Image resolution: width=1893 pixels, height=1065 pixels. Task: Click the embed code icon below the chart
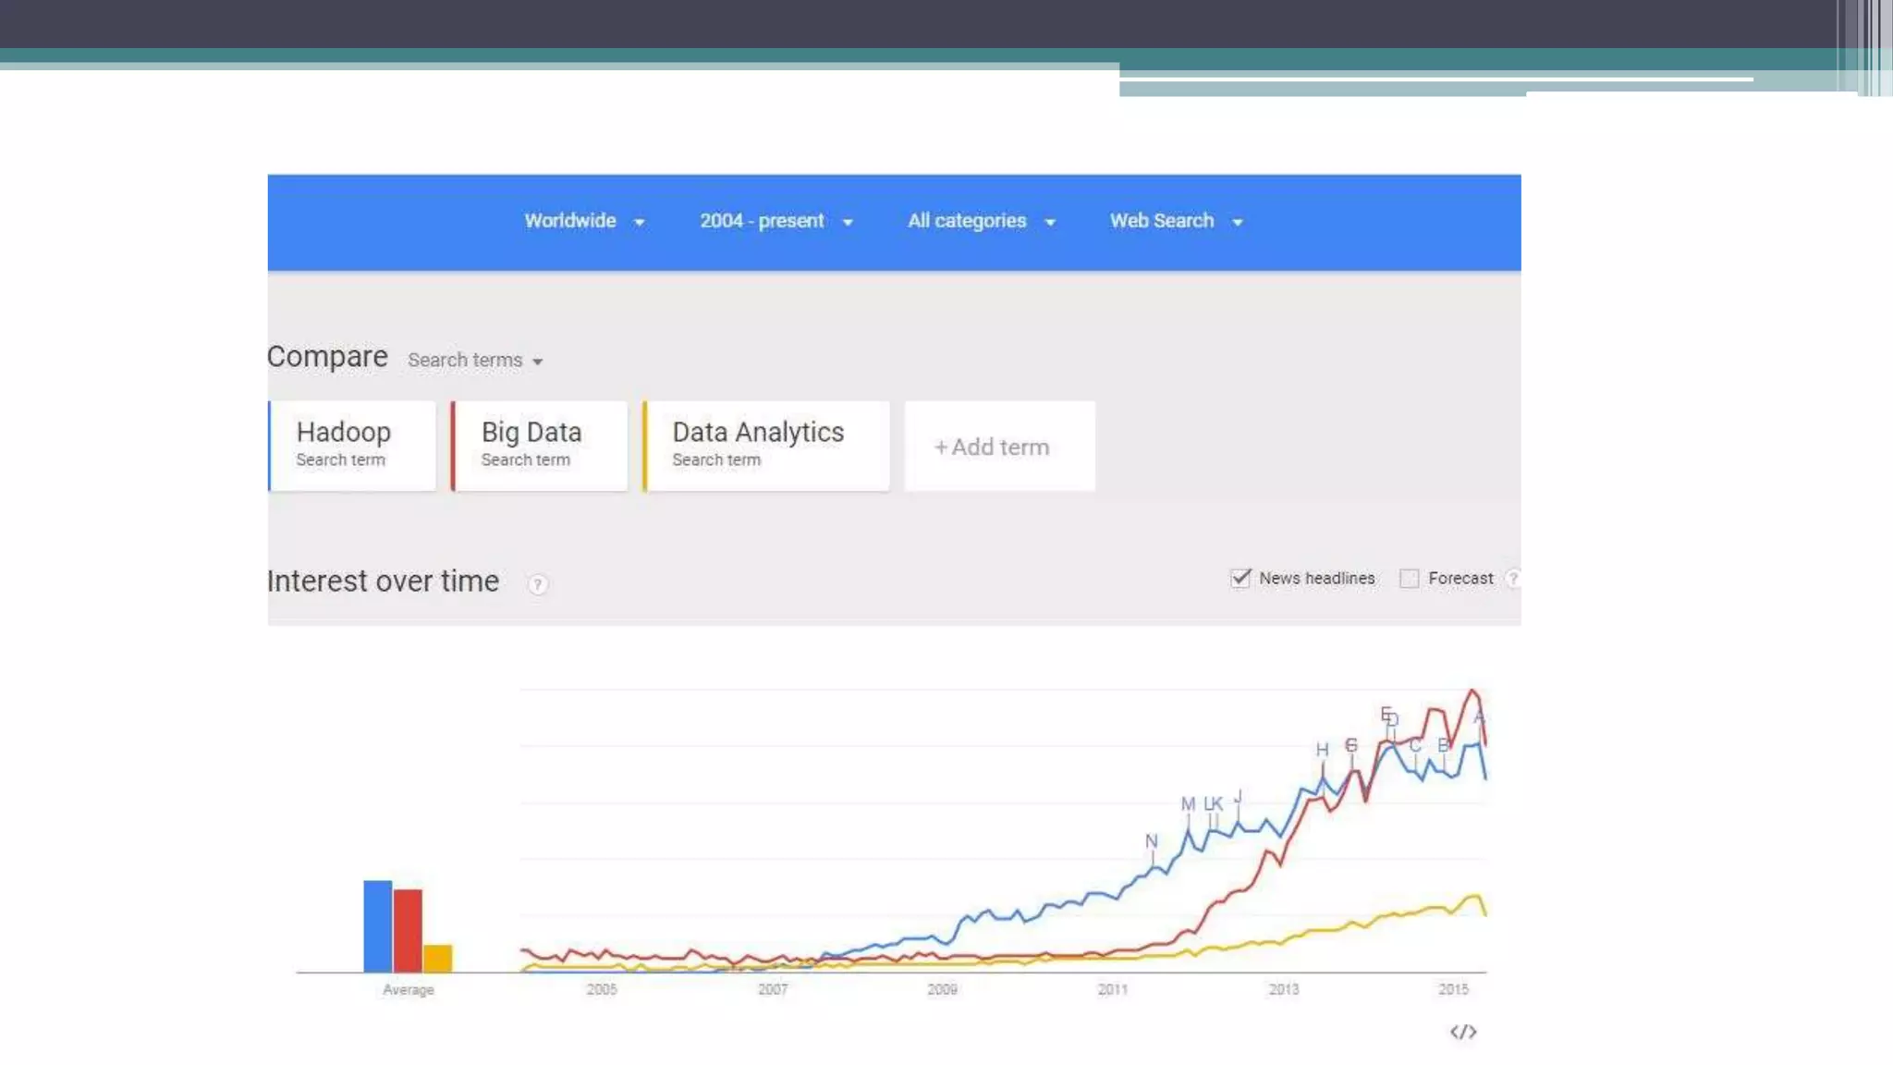[1462, 1032]
